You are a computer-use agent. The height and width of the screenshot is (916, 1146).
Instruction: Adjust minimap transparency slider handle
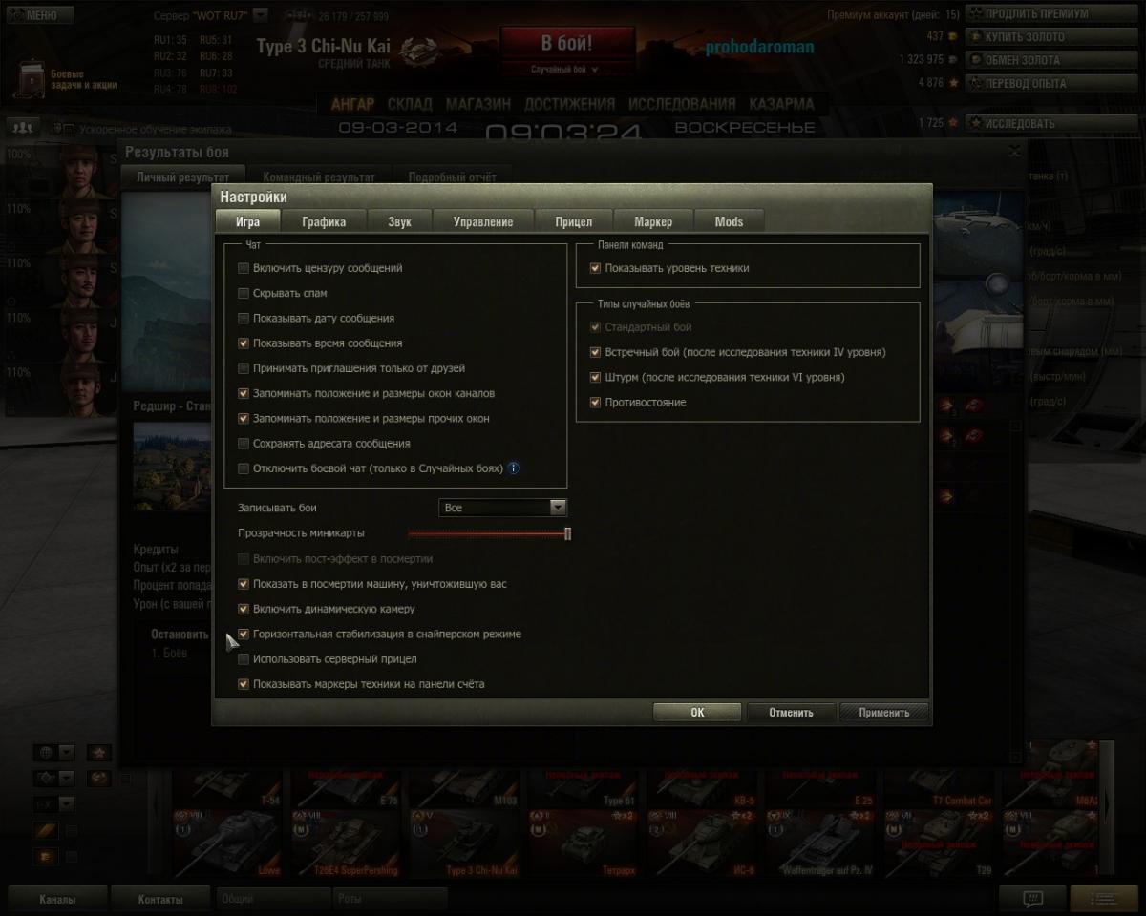pos(567,534)
